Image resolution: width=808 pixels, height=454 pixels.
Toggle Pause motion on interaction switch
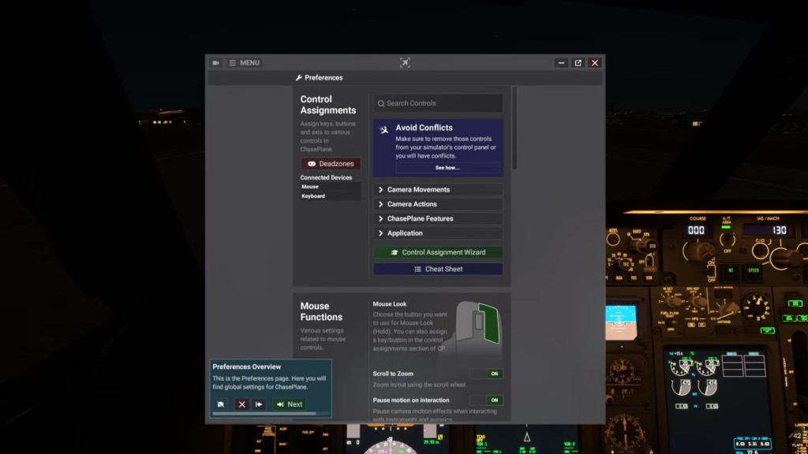(486, 400)
